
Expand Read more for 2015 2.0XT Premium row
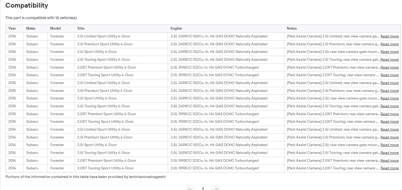pos(389,114)
